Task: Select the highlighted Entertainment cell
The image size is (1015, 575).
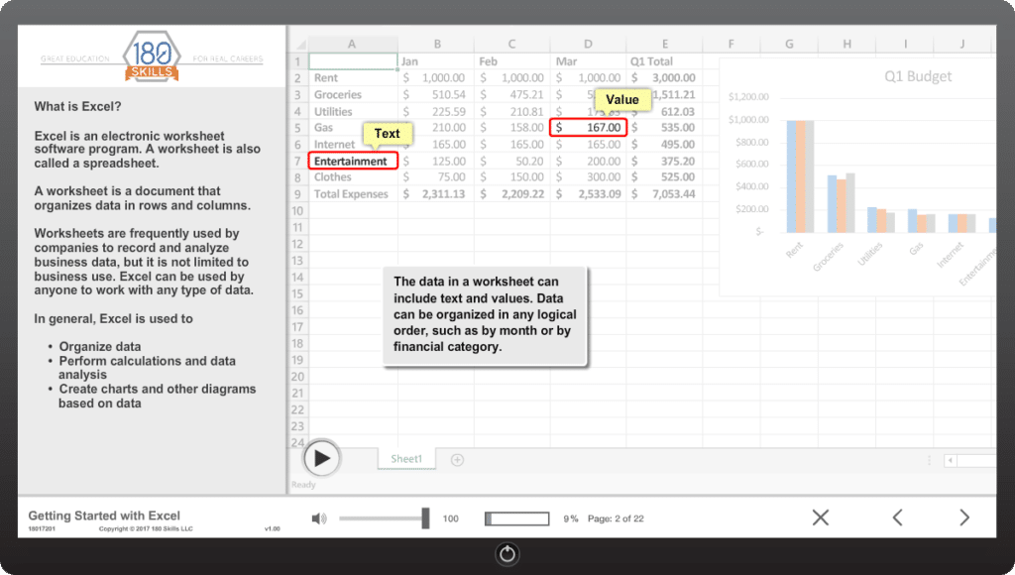Action: 354,161
